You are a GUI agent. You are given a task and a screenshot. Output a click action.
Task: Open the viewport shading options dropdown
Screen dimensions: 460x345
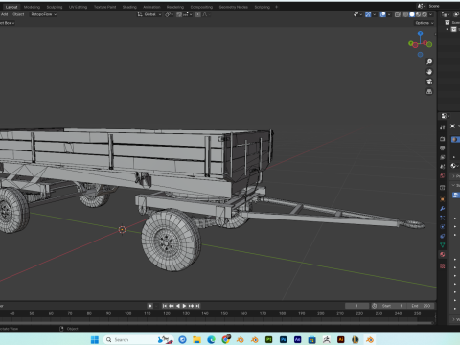[431, 14]
